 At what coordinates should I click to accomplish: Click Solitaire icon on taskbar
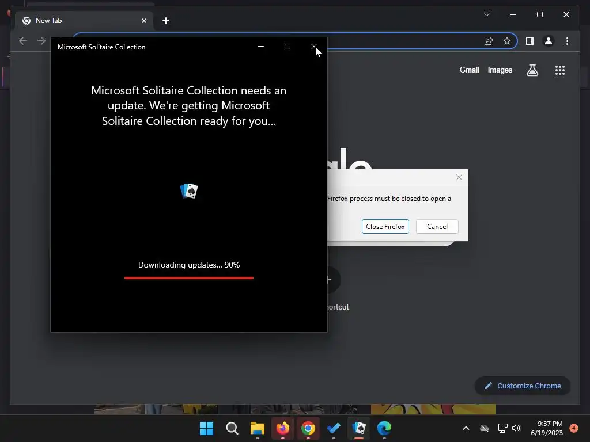coord(359,428)
